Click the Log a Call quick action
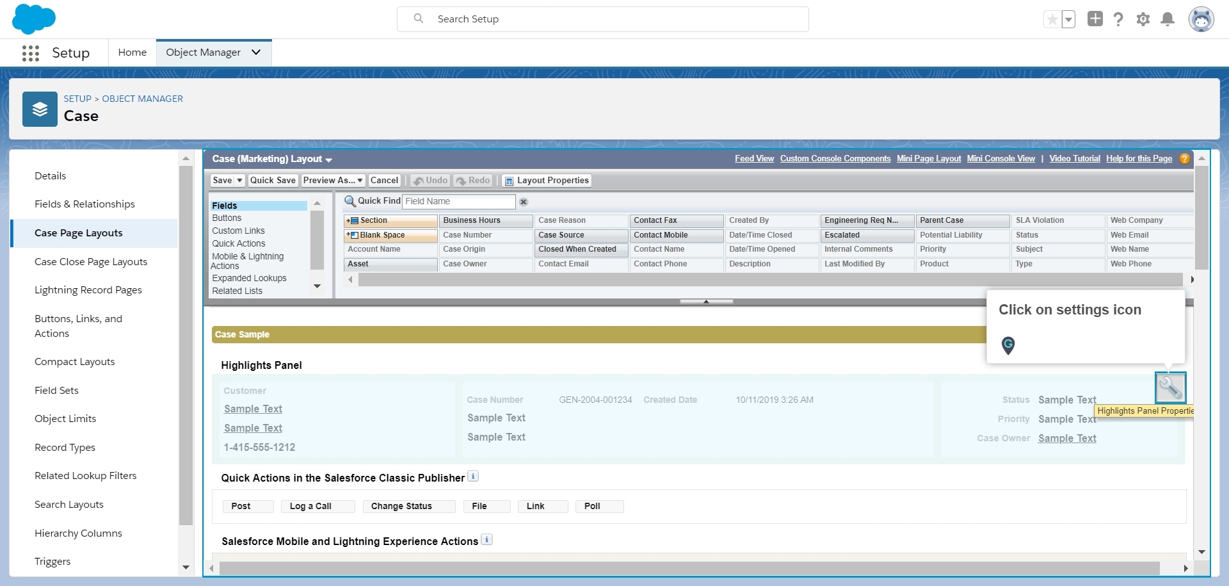1229x586 pixels. tap(317, 507)
